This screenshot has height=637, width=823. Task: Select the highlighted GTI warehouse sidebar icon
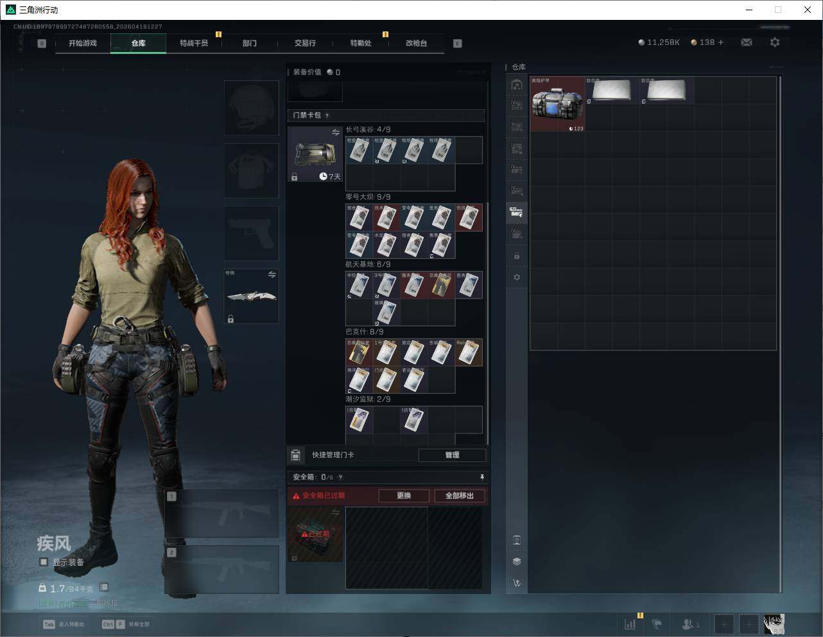(x=516, y=212)
